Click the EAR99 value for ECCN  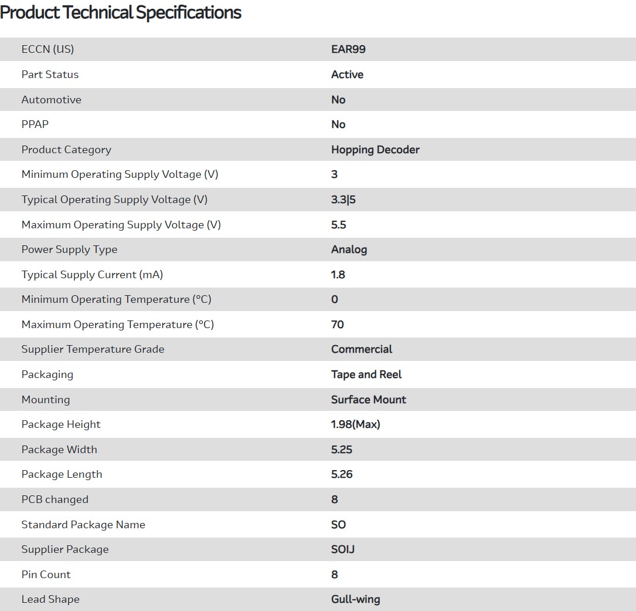click(x=348, y=49)
